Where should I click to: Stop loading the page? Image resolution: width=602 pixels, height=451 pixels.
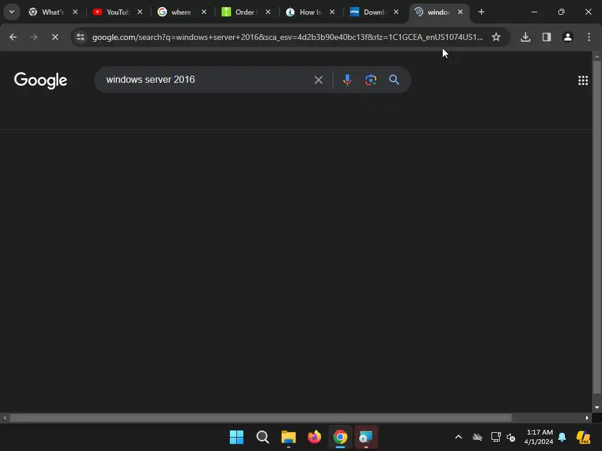point(55,37)
